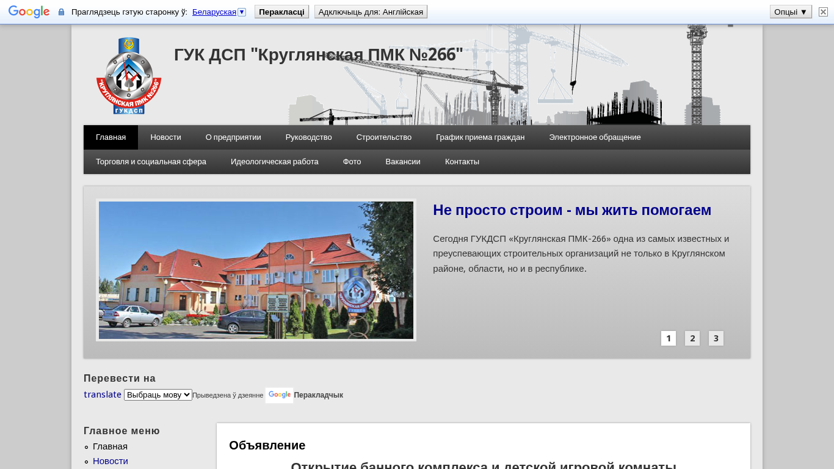Expand the Выбраць мову language selector

point(158,394)
